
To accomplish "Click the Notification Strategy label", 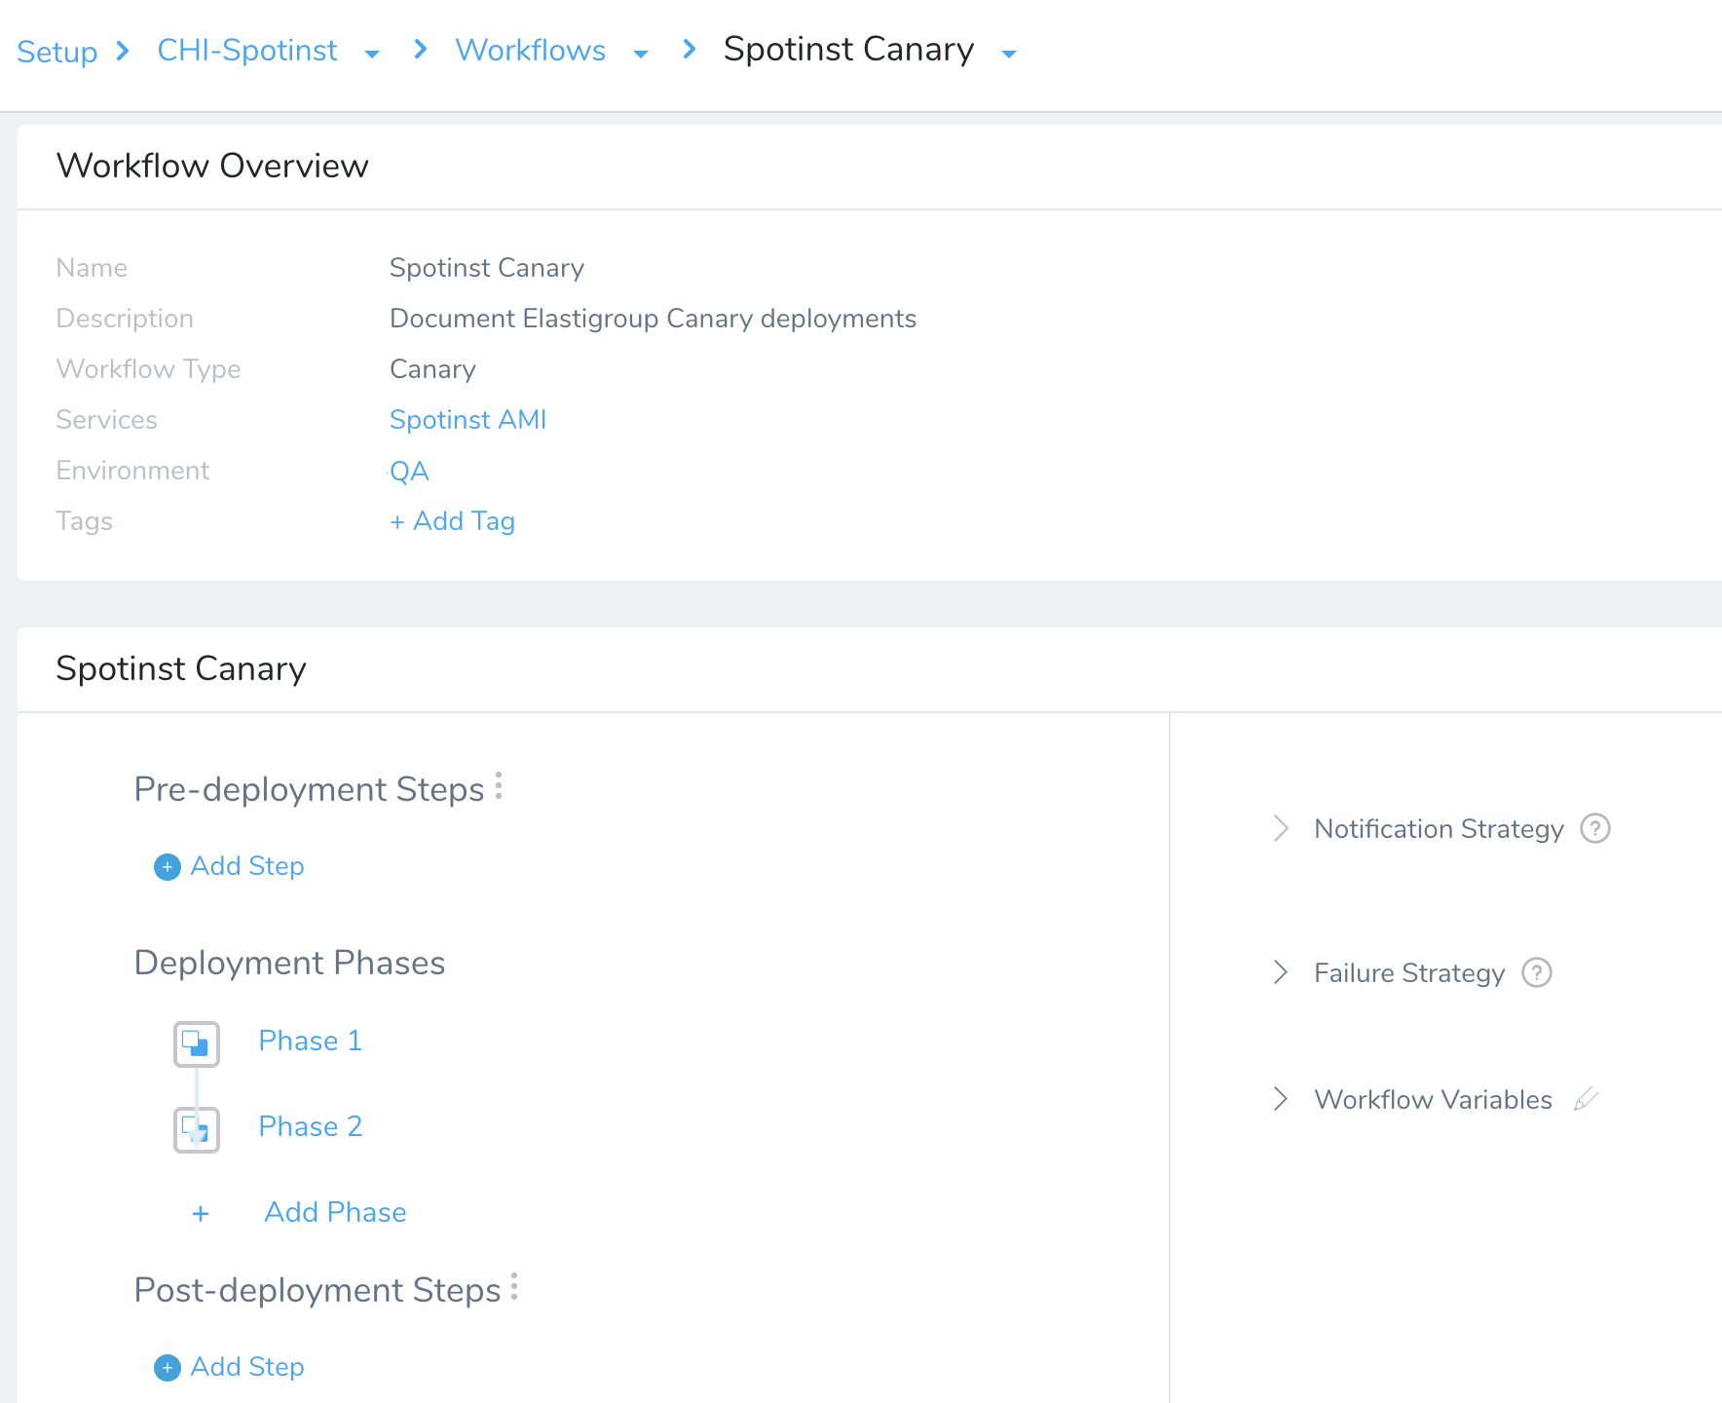I will 1439,829.
